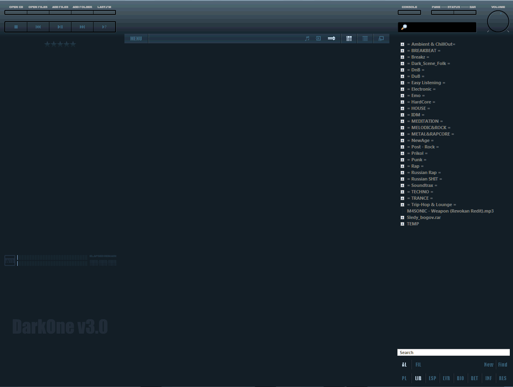
Task: Click the music note icon
Action: click(307, 38)
